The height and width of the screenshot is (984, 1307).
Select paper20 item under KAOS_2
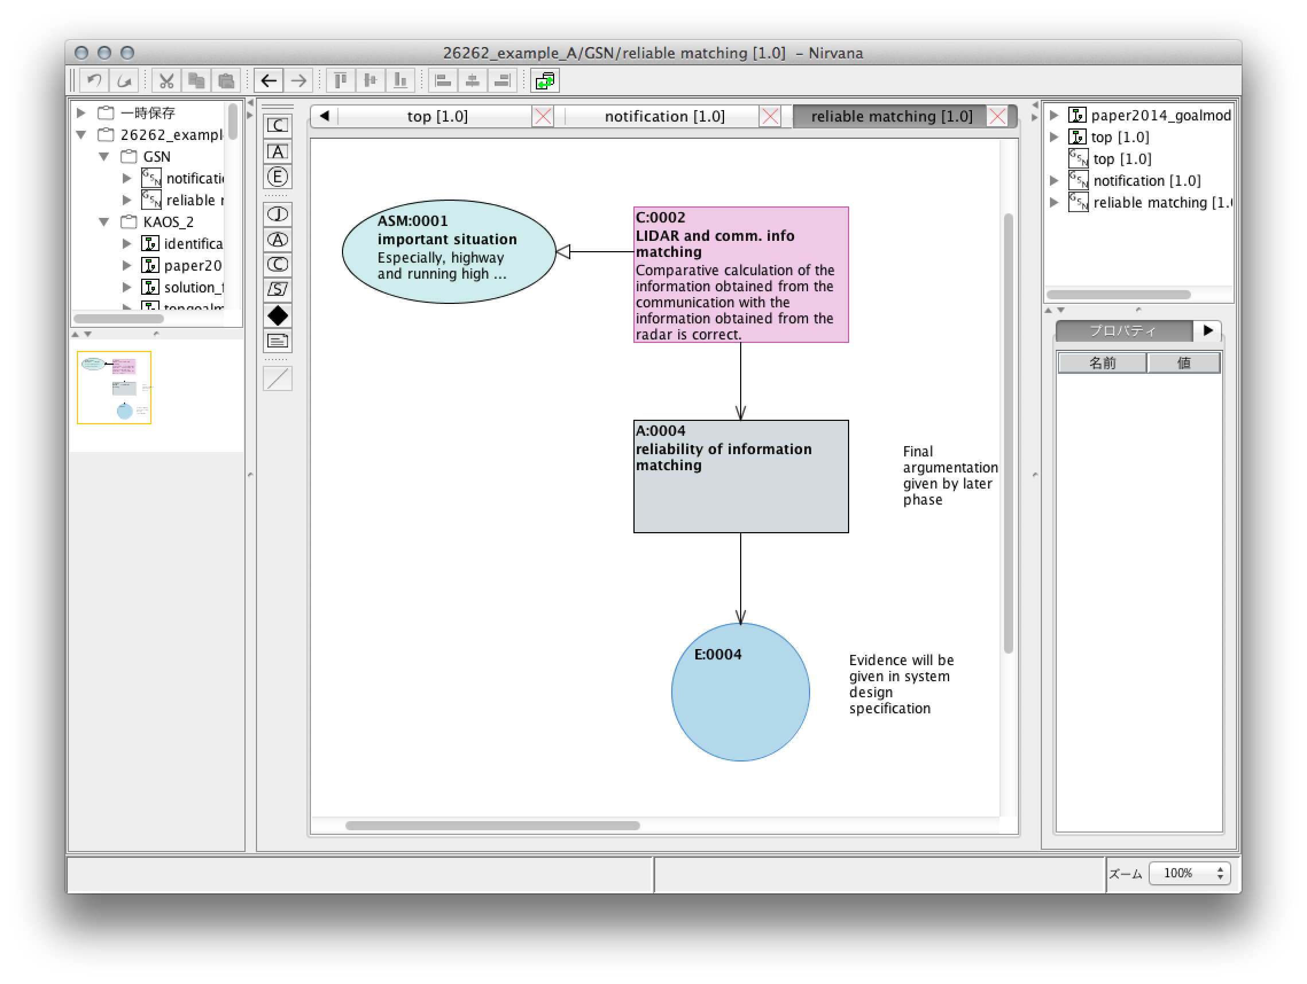(182, 265)
